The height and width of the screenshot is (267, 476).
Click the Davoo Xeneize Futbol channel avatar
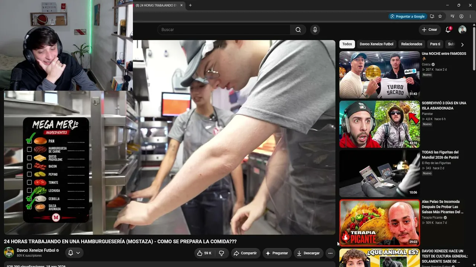[9, 253]
